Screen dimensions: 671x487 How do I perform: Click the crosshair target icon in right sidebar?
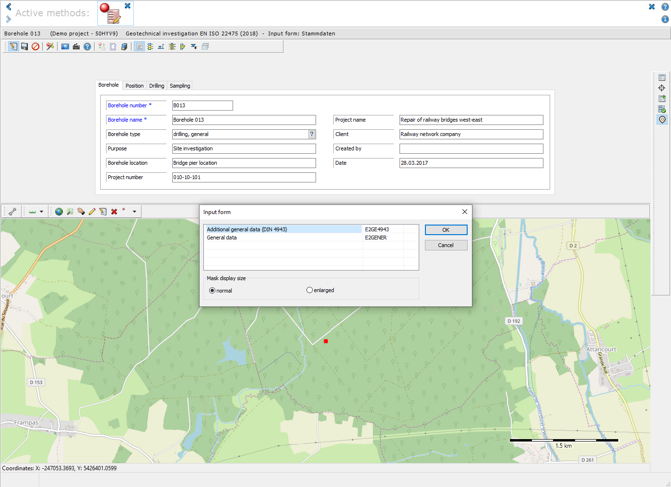(662, 88)
